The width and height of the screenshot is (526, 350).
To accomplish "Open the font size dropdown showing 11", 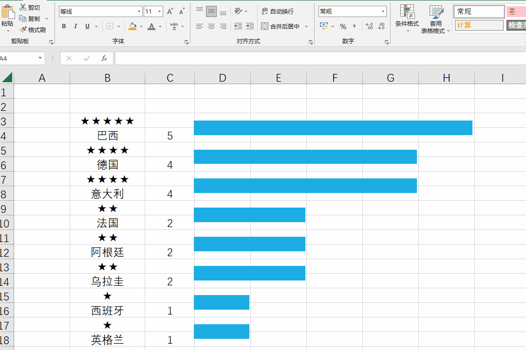I will (159, 11).
